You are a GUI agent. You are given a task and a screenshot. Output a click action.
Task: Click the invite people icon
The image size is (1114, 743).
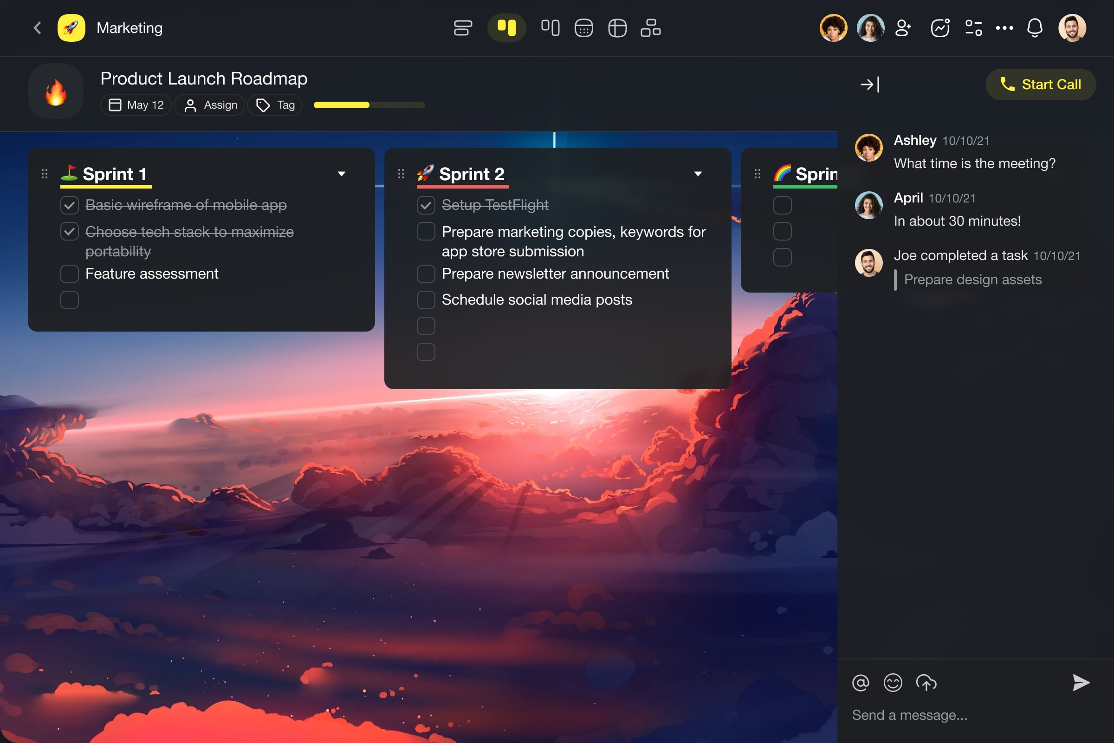[903, 28]
